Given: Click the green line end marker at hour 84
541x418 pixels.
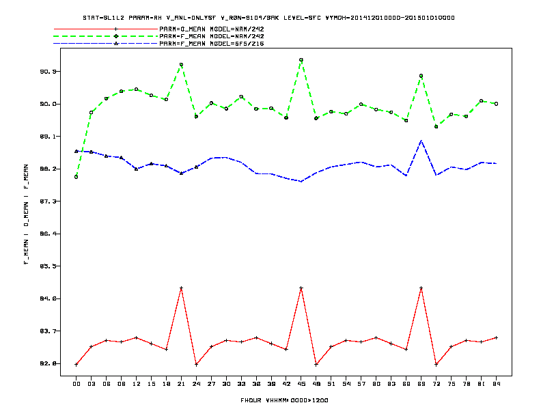Looking at the screenshot, I should (496, 104).
